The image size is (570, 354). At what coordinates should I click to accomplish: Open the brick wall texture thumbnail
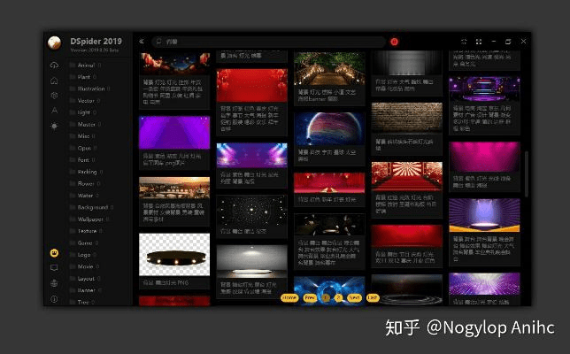[x=407, y=118]
